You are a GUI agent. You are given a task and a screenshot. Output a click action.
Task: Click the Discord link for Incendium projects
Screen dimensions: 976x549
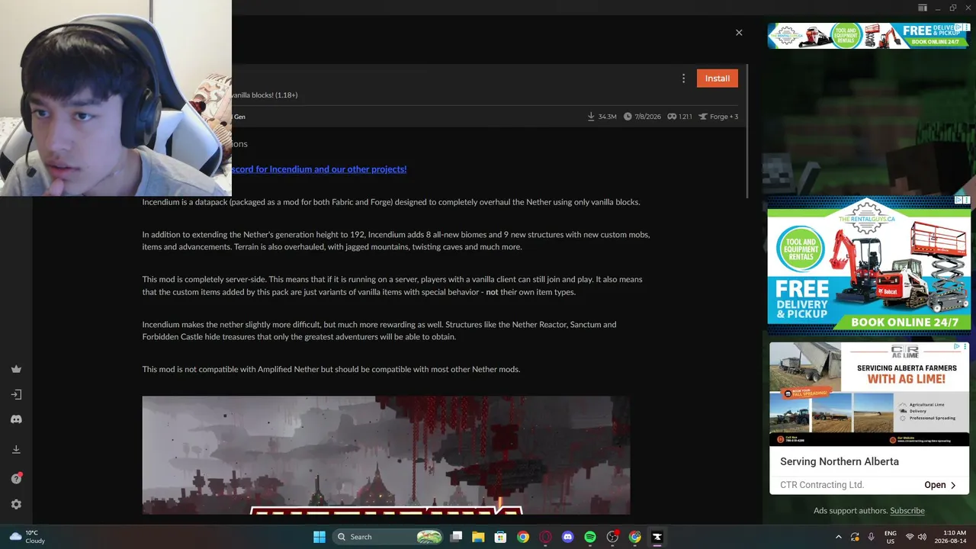click(319, 169)
